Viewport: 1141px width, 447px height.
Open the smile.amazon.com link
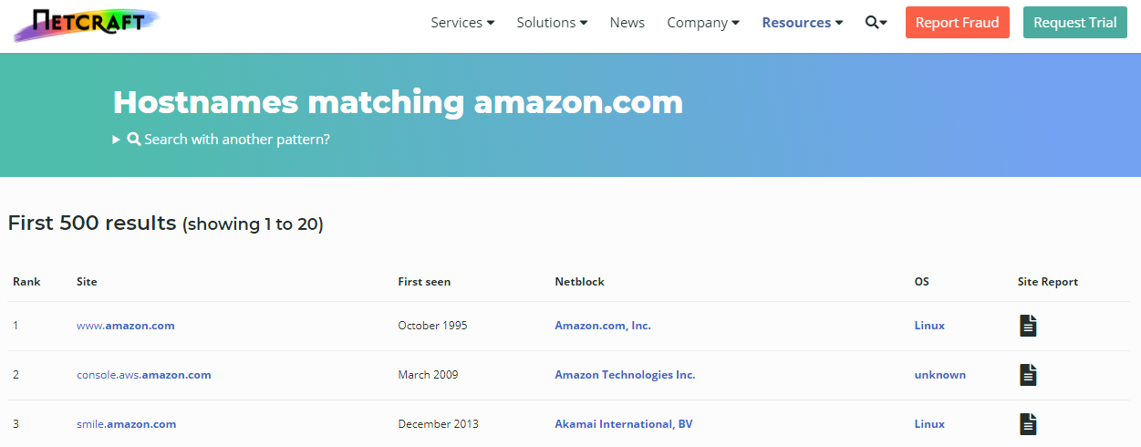click(127, 424)
